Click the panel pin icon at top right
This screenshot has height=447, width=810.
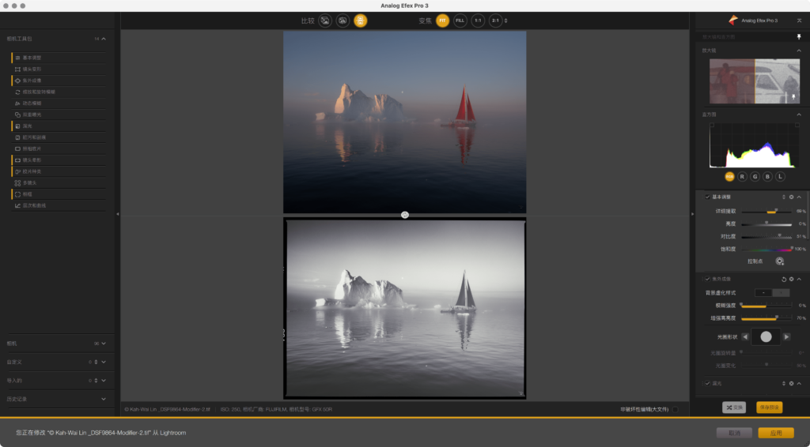coord(799,36)
